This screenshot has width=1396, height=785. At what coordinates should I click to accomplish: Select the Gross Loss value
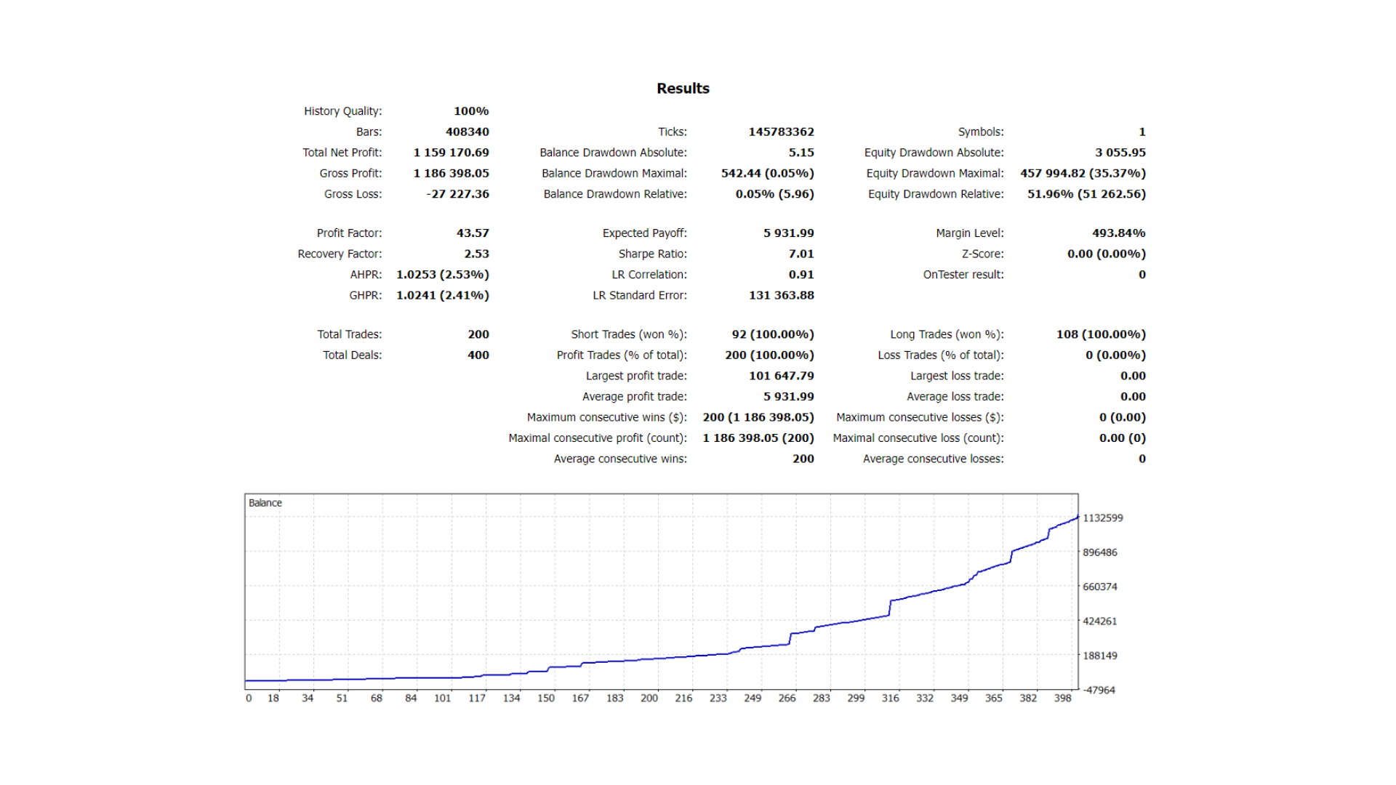pos(457,194)
